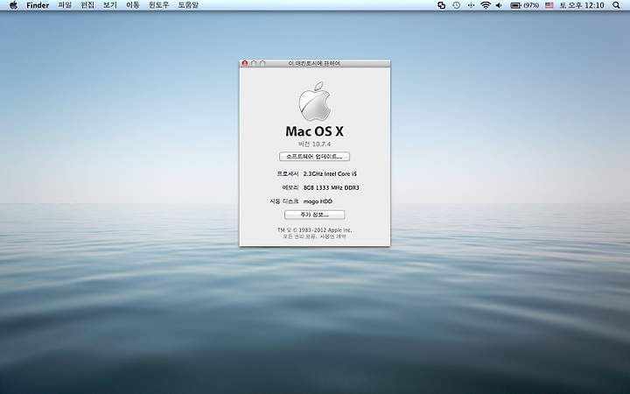Open the 편집 menu
The image size is (630, 394).
tap(87, 5)
